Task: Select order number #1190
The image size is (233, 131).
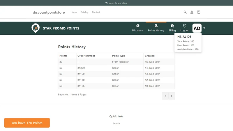Action: pos(81,74)
